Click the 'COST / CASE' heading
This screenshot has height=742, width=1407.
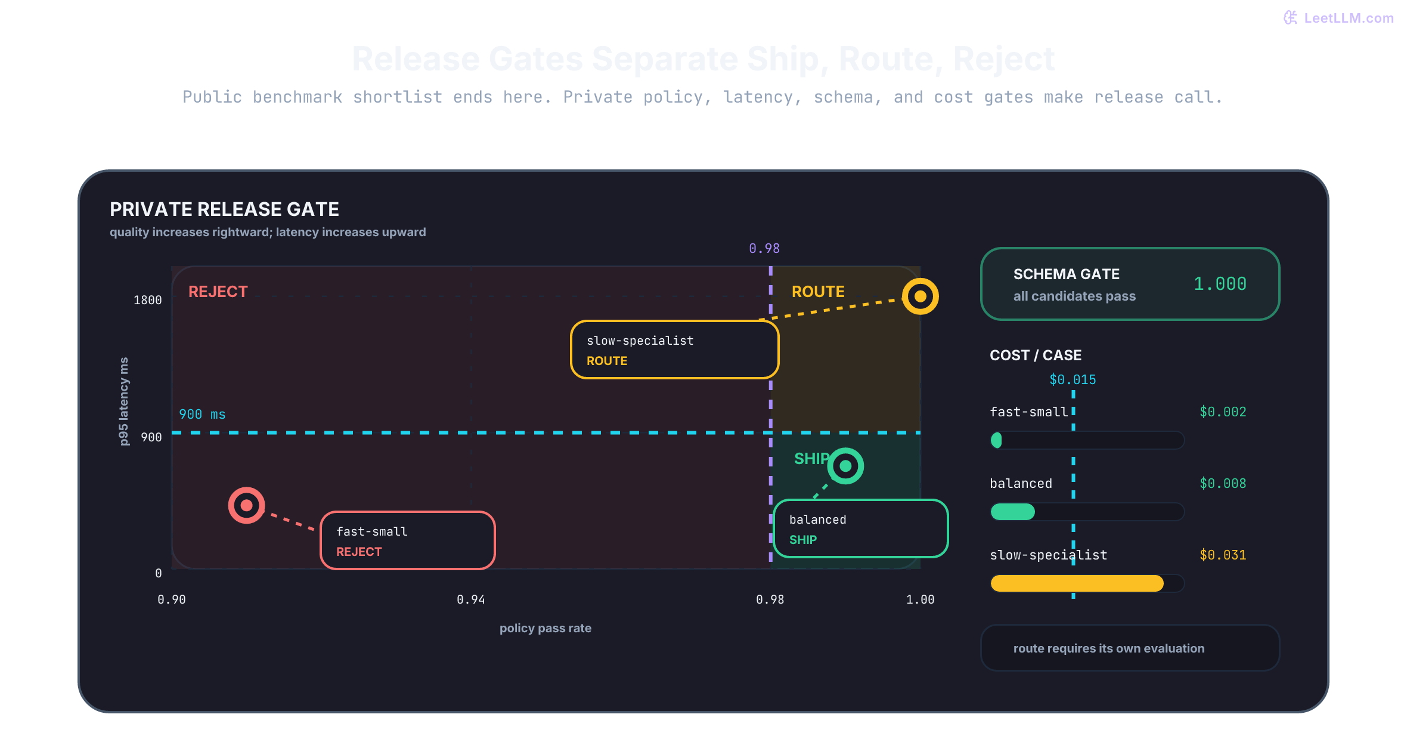pyautogui.click(x=1036, y=355)
